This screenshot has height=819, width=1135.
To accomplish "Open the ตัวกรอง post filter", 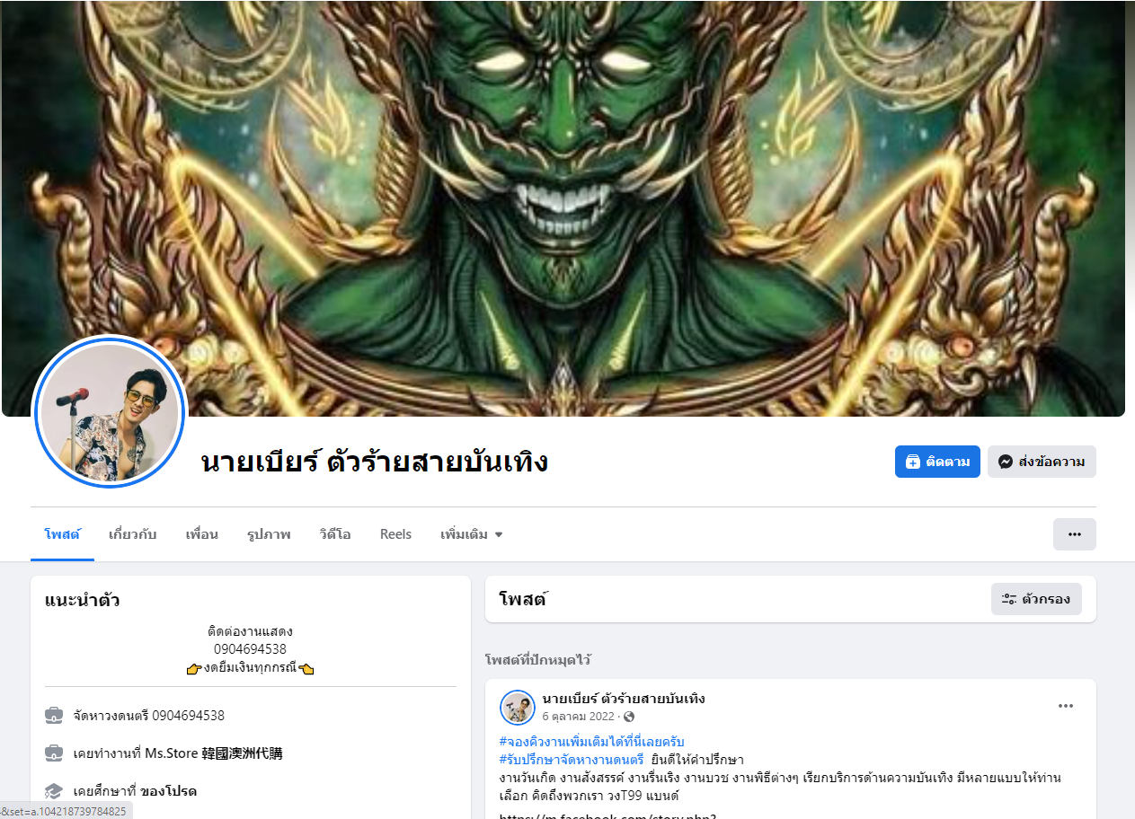I will pyautogui.click(x=1036, y=599).
